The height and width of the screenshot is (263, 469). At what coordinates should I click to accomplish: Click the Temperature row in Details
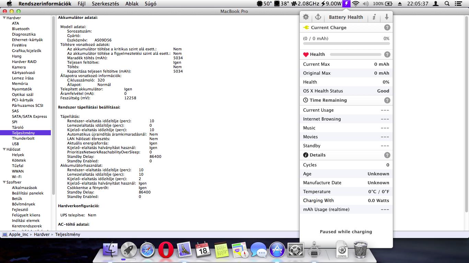click(x=346, y=191)
